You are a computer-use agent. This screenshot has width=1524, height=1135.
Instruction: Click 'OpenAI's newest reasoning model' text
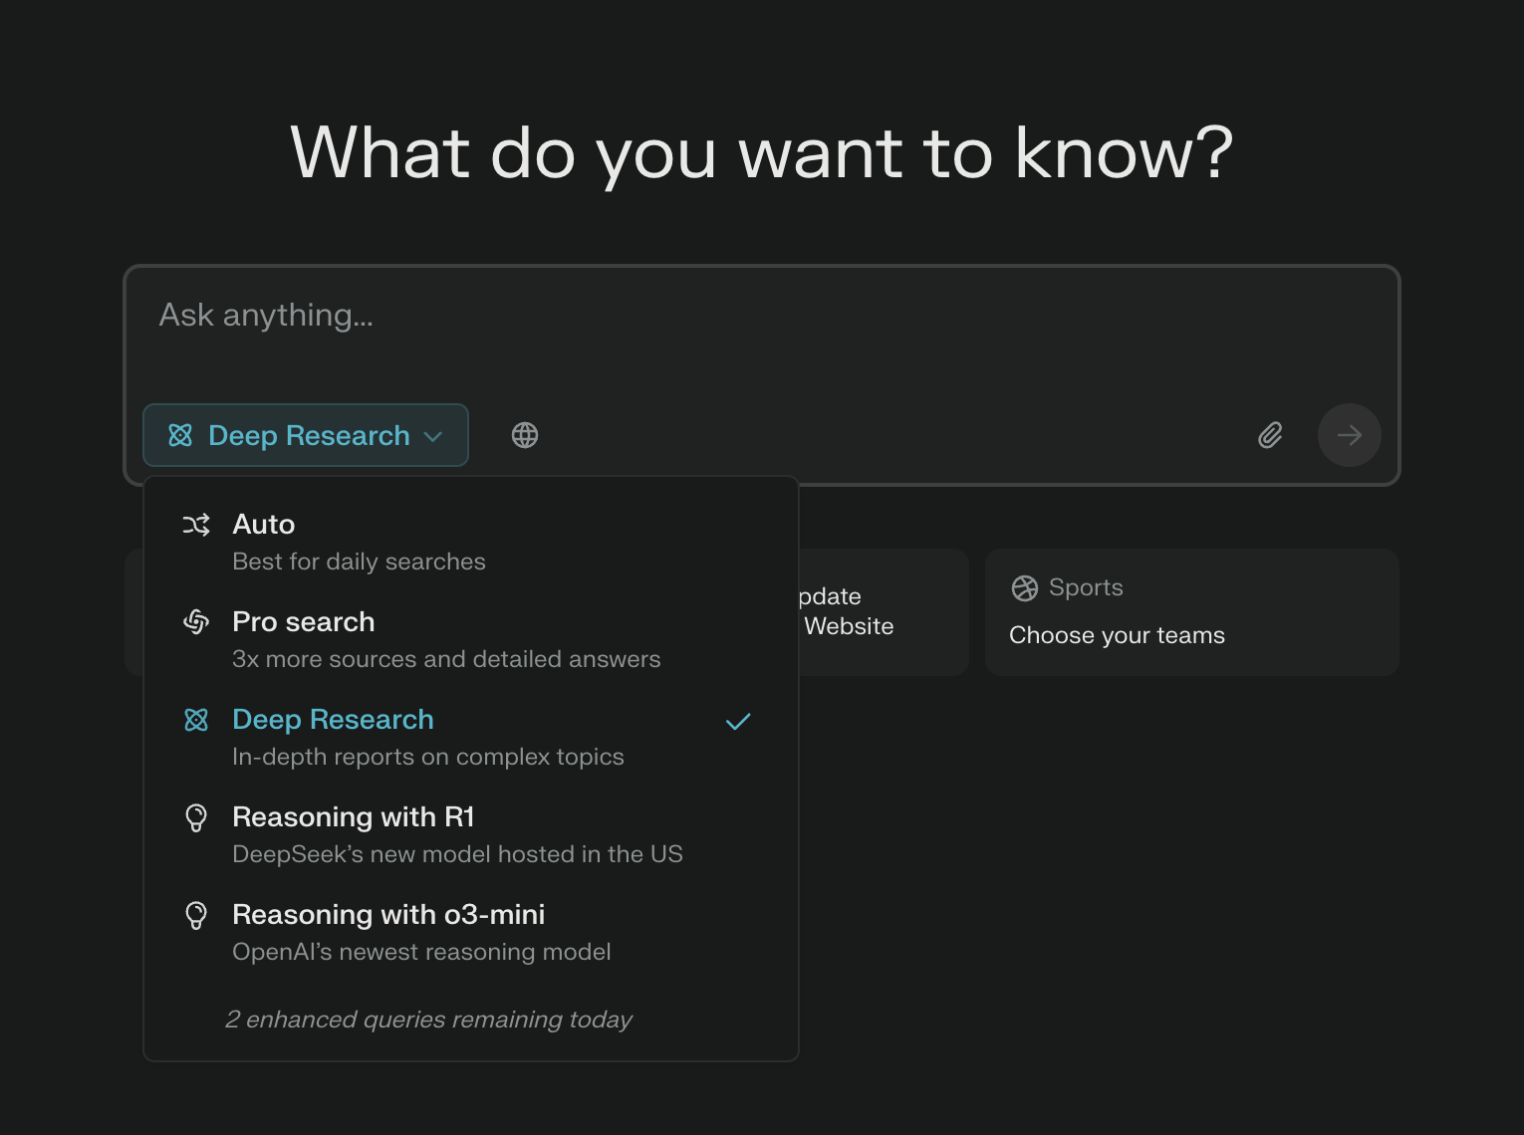pyautogui.click(x=421, y=952)
